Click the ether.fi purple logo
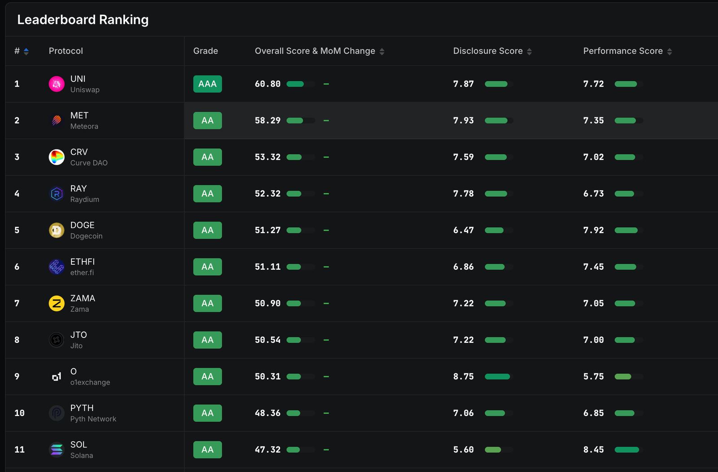 [57, 267]
